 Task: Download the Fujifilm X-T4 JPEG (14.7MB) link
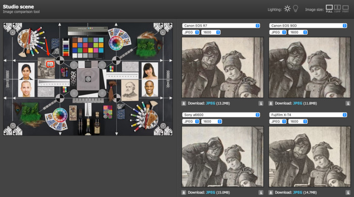click(x=297, y=192)
